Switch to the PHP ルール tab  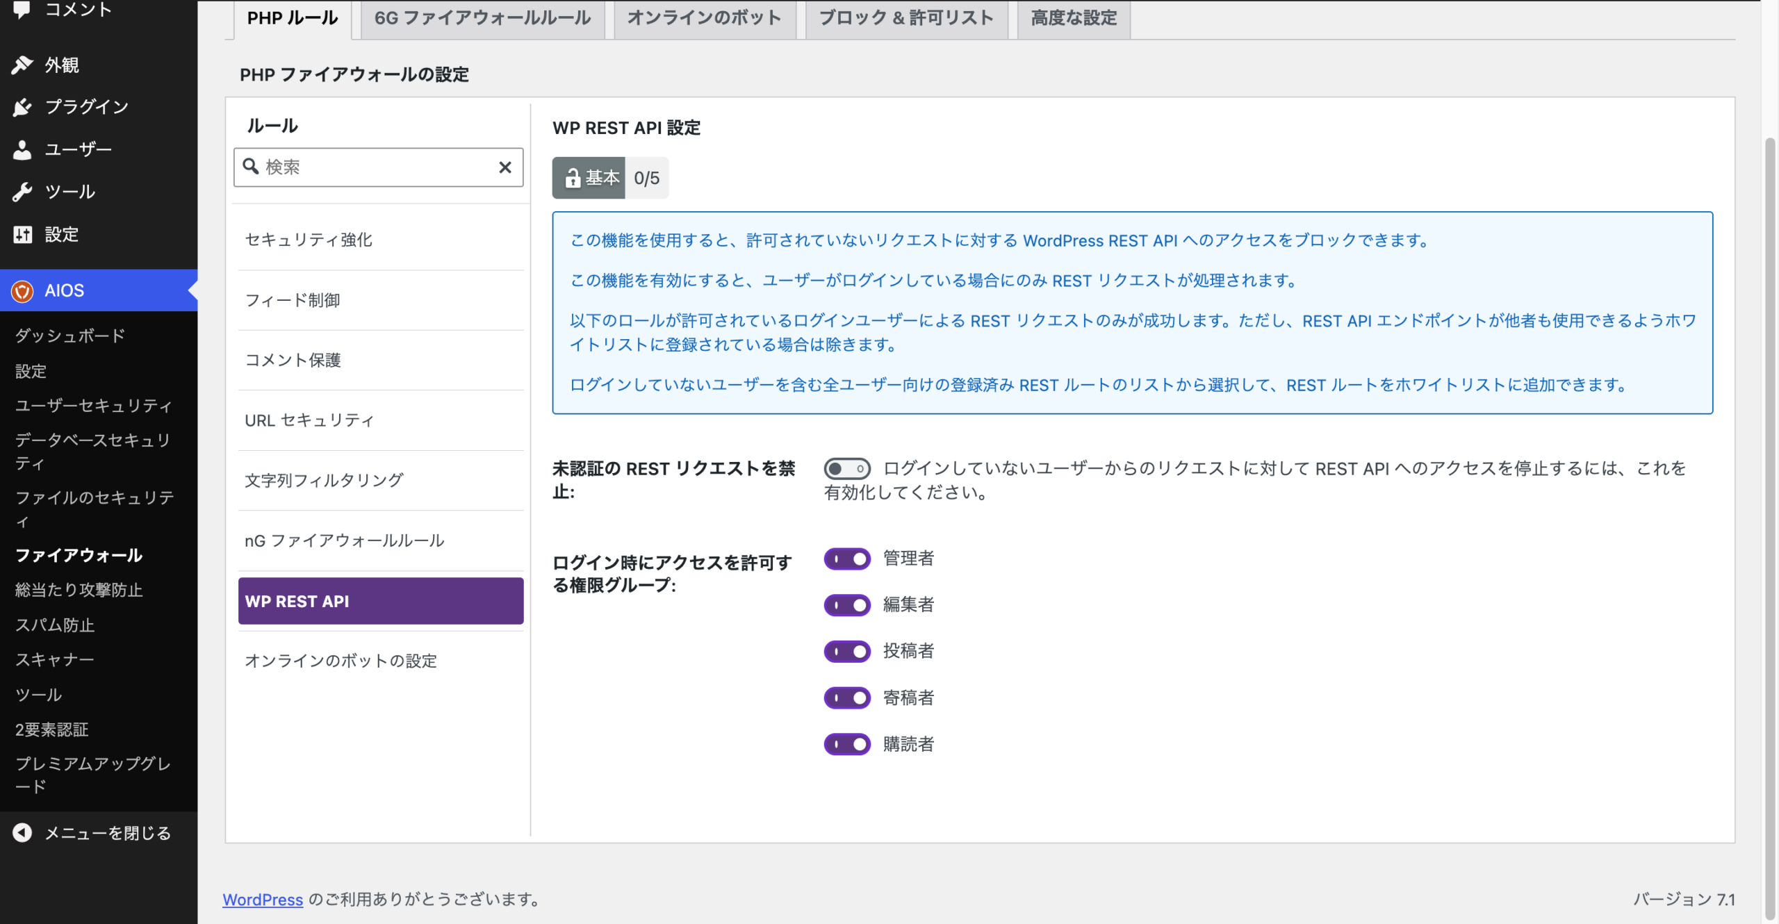(x=293, y=19)
